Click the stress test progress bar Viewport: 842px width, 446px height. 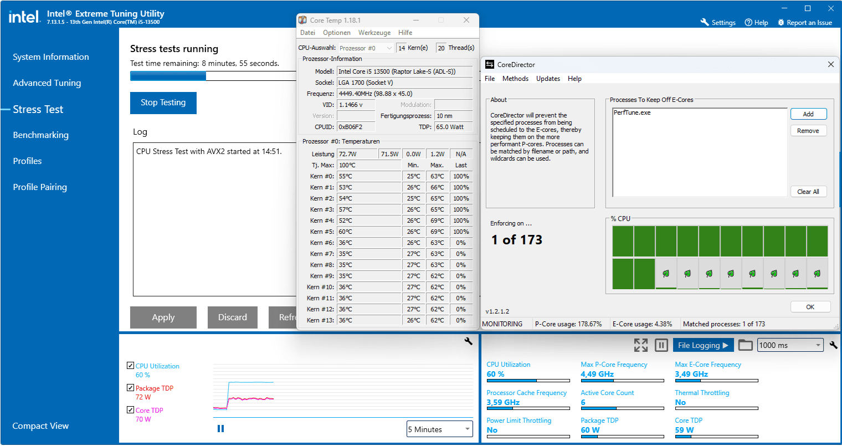[x=214, y=76]
